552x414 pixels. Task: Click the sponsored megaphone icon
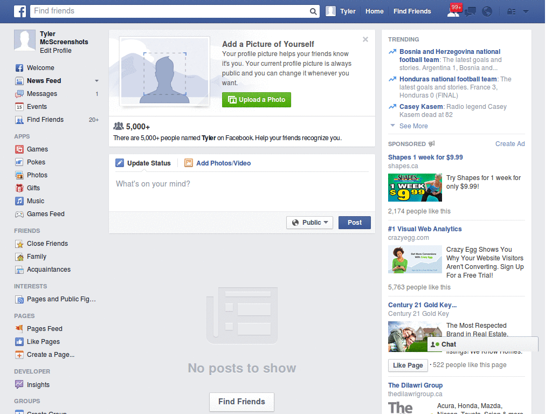tap(432, 143)
